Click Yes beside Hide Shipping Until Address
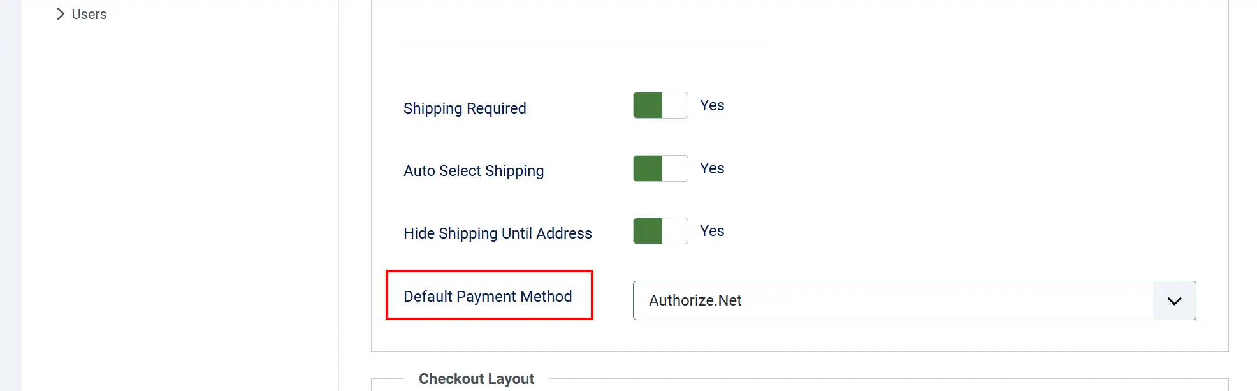The width and height of the screenshot is (1257, 391). click(x=712, y=231)
